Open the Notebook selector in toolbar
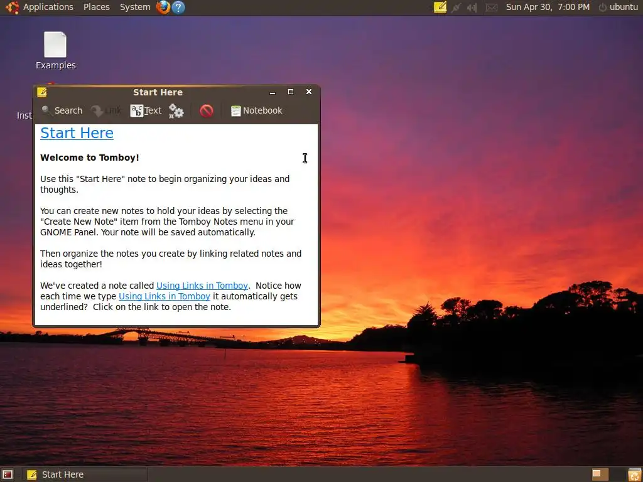This screenshot has height=482, width=643. click(257, 110)
